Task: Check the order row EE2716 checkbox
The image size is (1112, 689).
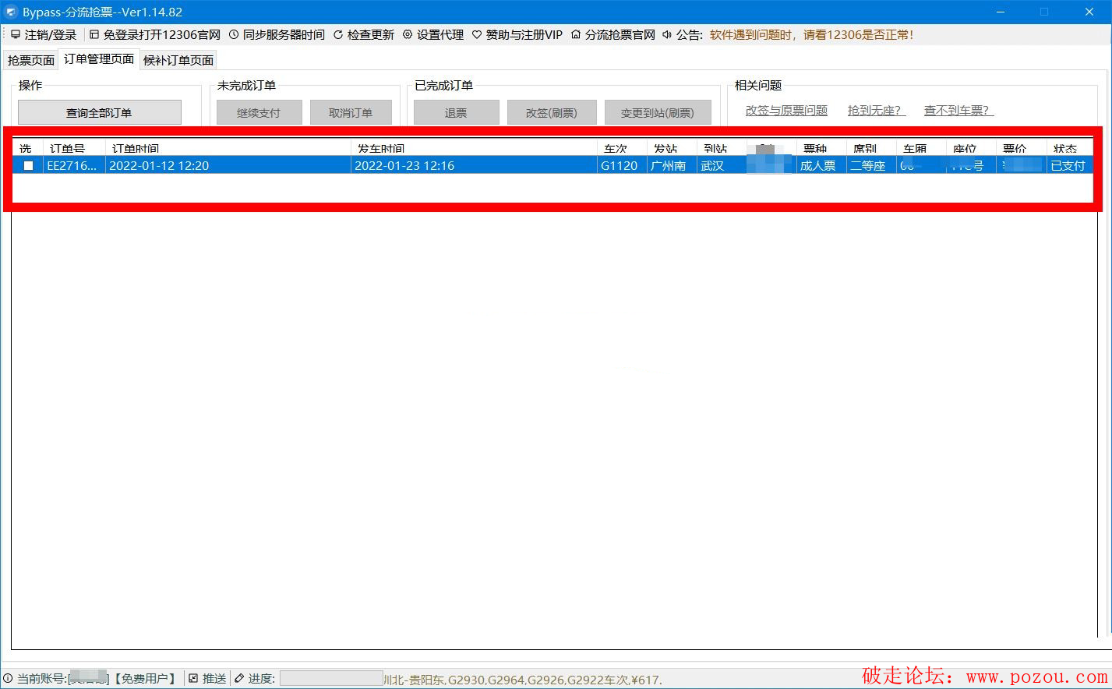Action: coord(29,165)
